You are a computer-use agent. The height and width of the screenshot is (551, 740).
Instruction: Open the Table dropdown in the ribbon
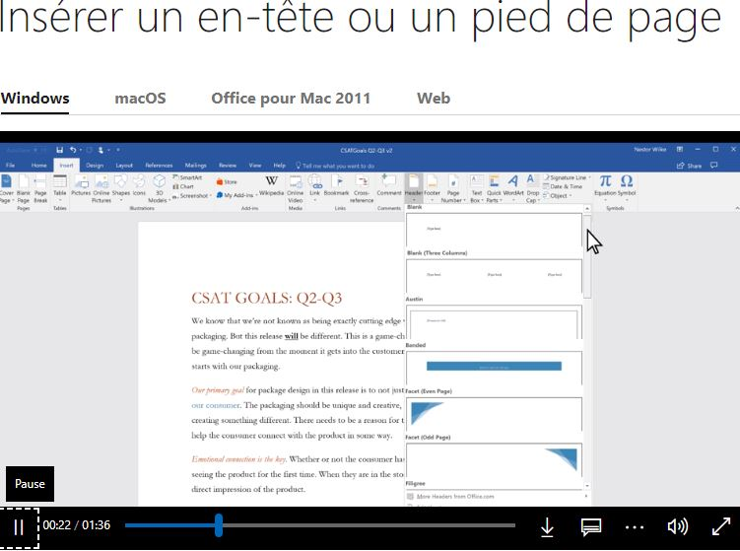(x=60, y=187)
